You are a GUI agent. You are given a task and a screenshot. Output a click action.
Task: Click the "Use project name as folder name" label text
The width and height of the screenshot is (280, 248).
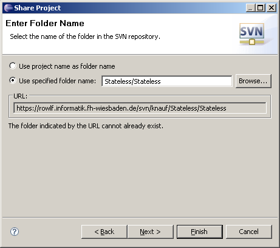67,66
